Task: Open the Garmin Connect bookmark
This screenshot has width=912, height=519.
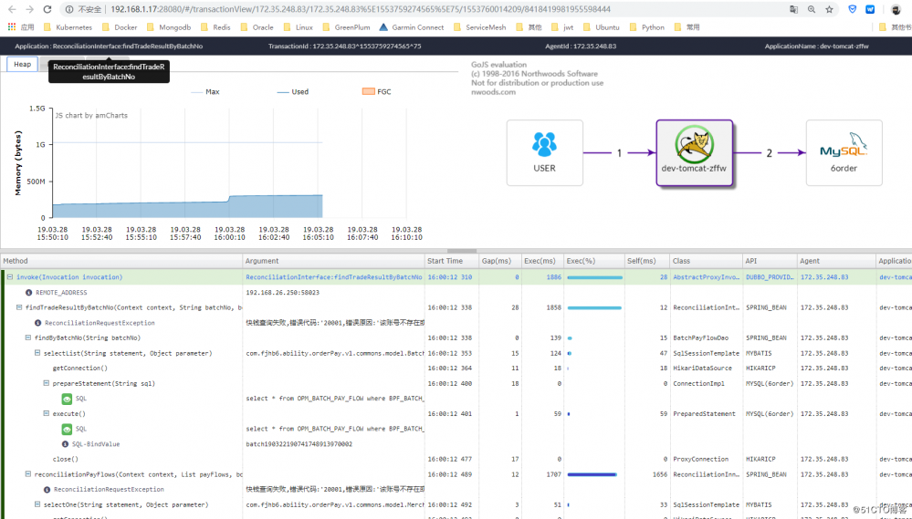Action: click(411, 27)
